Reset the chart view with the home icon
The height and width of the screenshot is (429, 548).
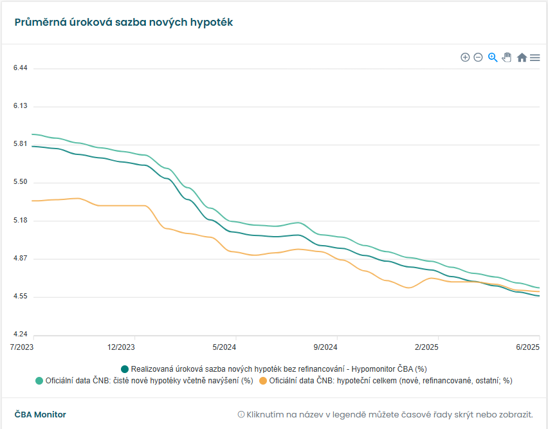tap(521, 57)
